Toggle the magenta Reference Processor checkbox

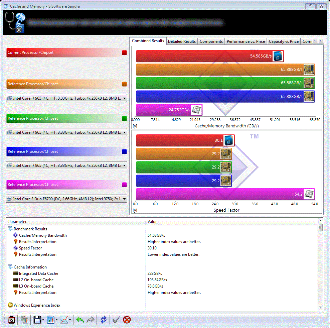[x=124, y=185]
